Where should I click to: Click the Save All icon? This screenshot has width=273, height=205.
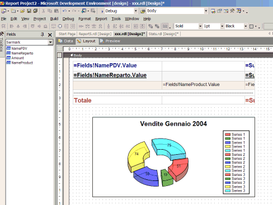[35, 11]
